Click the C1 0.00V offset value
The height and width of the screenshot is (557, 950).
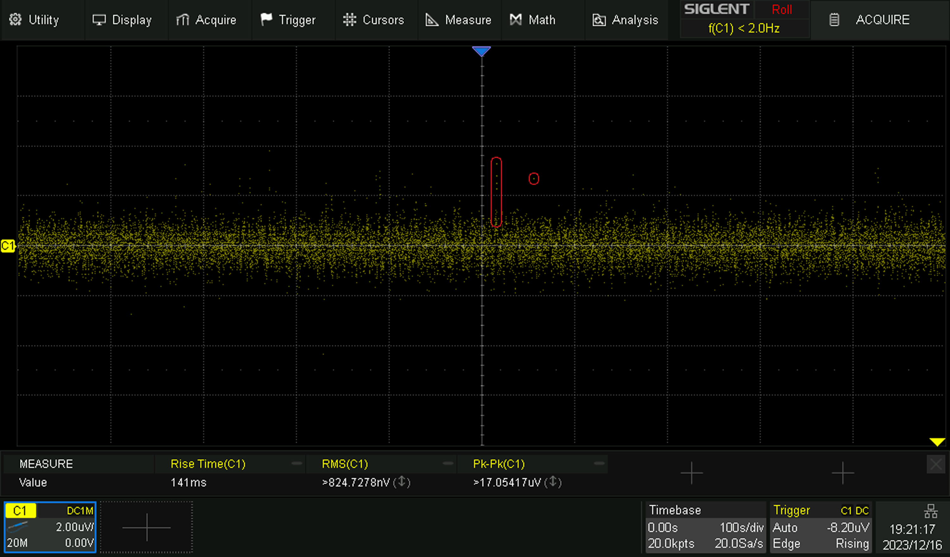(x=79, y=543)
